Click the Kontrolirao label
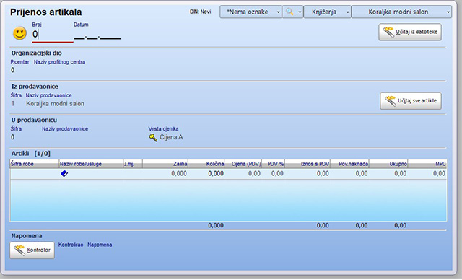The height and width of the screenshot is (280, 462). tap(71, 245)
